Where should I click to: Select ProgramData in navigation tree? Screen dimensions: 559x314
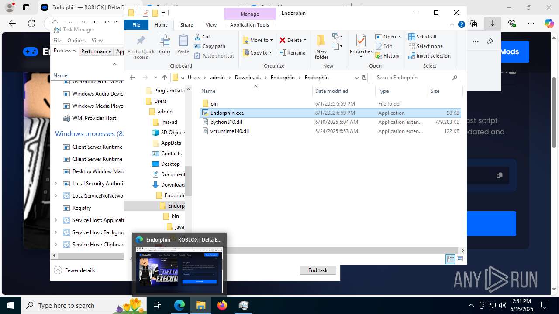click(165, 91)
